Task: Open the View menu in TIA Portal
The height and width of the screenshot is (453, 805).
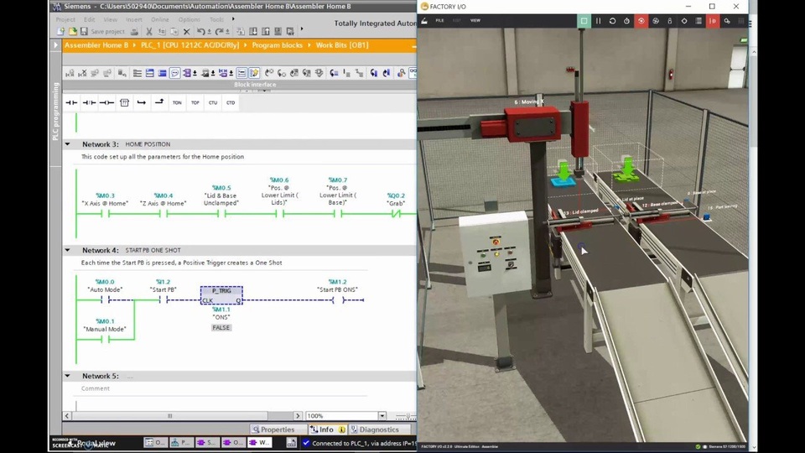Action: pos(111,19)
